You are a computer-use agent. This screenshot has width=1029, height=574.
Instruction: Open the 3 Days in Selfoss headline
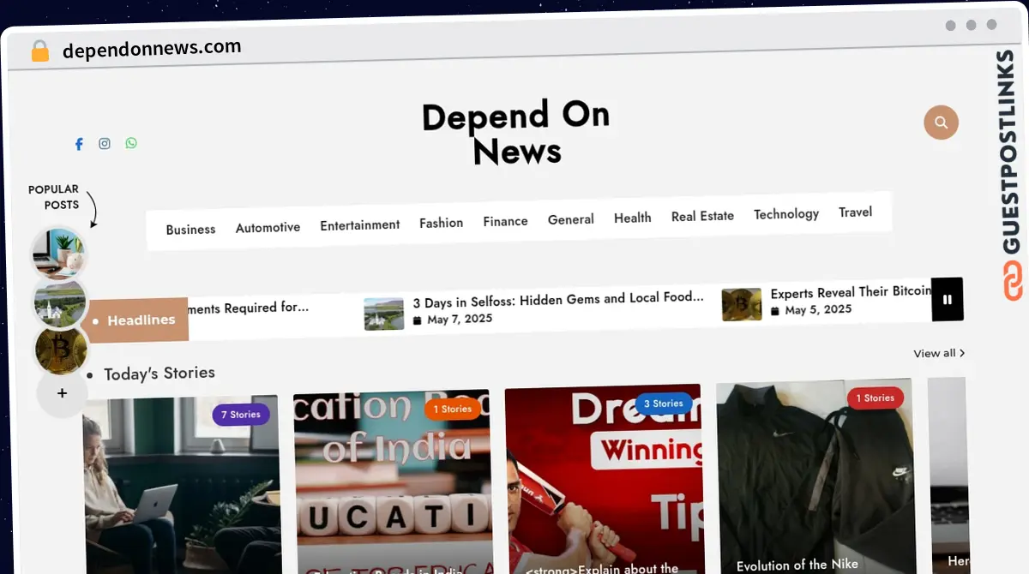pos(557,299)
